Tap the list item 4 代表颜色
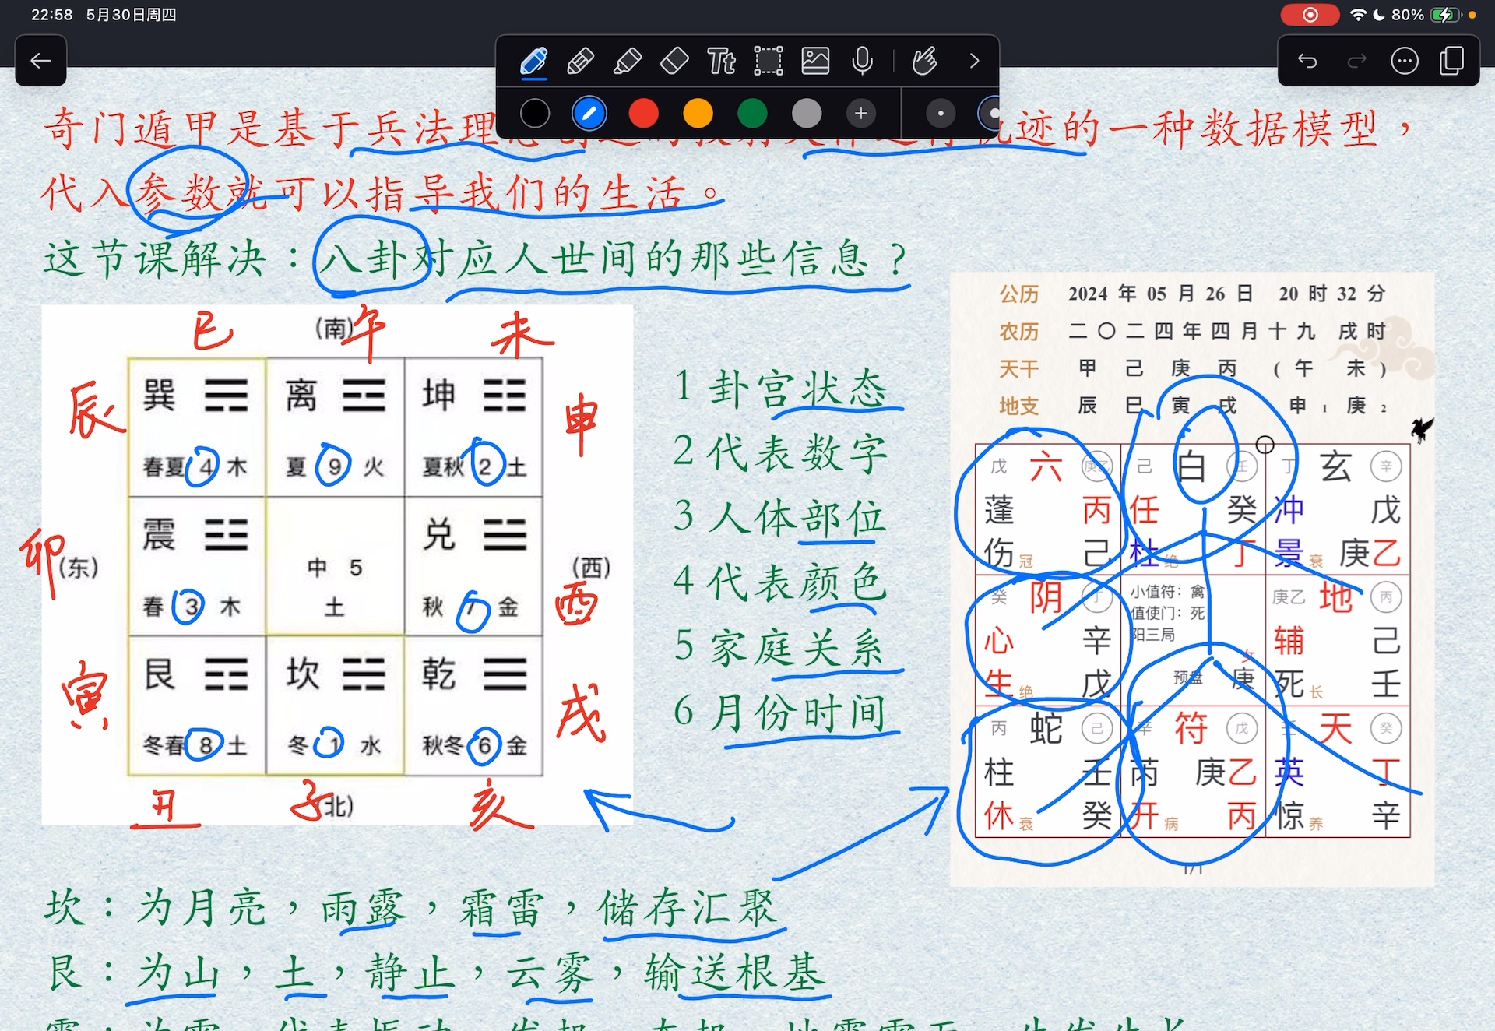The image size is (1495, 1031). [781, 582]
